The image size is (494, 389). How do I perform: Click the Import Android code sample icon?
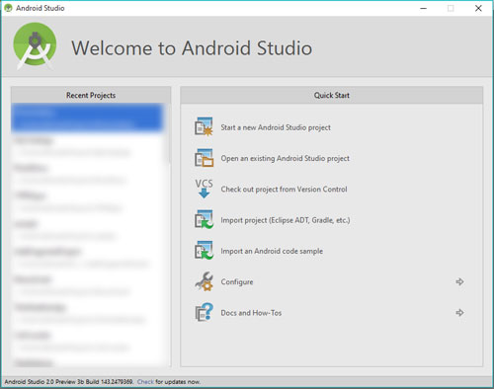204,251
